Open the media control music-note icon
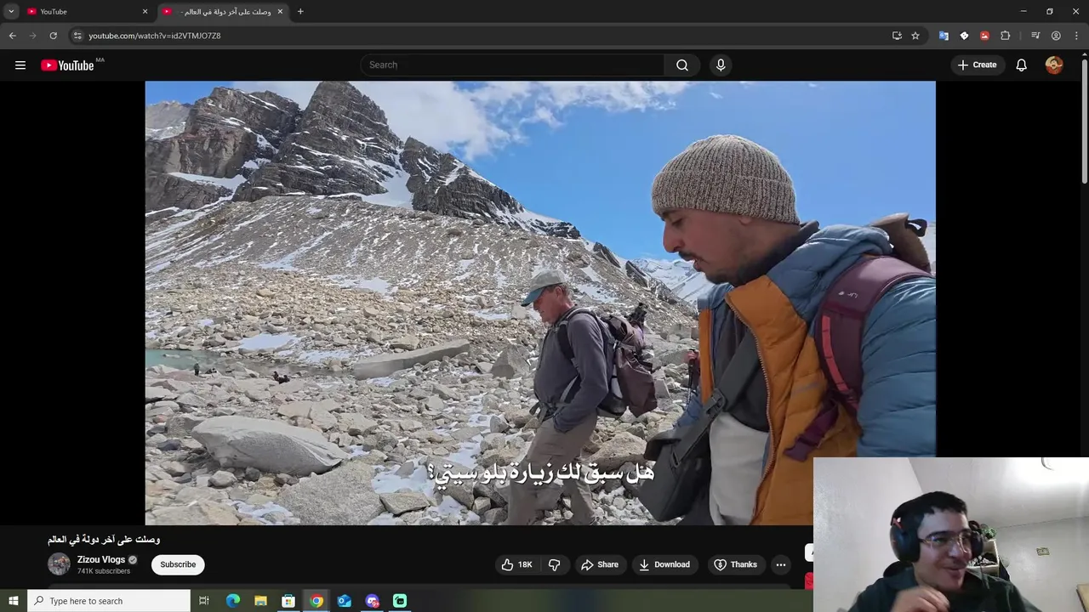 pyautogui.click(x=1035, y=36)
